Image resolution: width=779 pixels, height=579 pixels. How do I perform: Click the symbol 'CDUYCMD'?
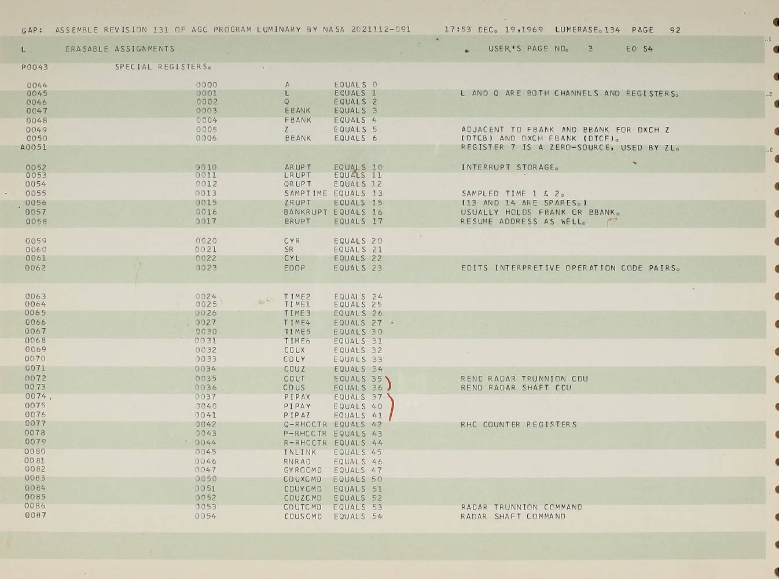303,489
